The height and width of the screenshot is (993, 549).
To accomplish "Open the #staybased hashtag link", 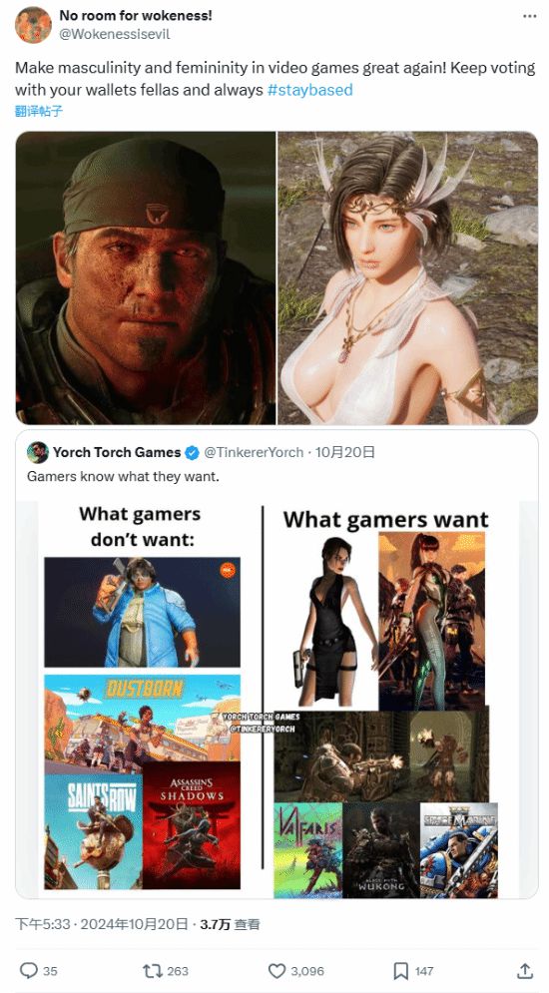I will (x=310, y=90).
